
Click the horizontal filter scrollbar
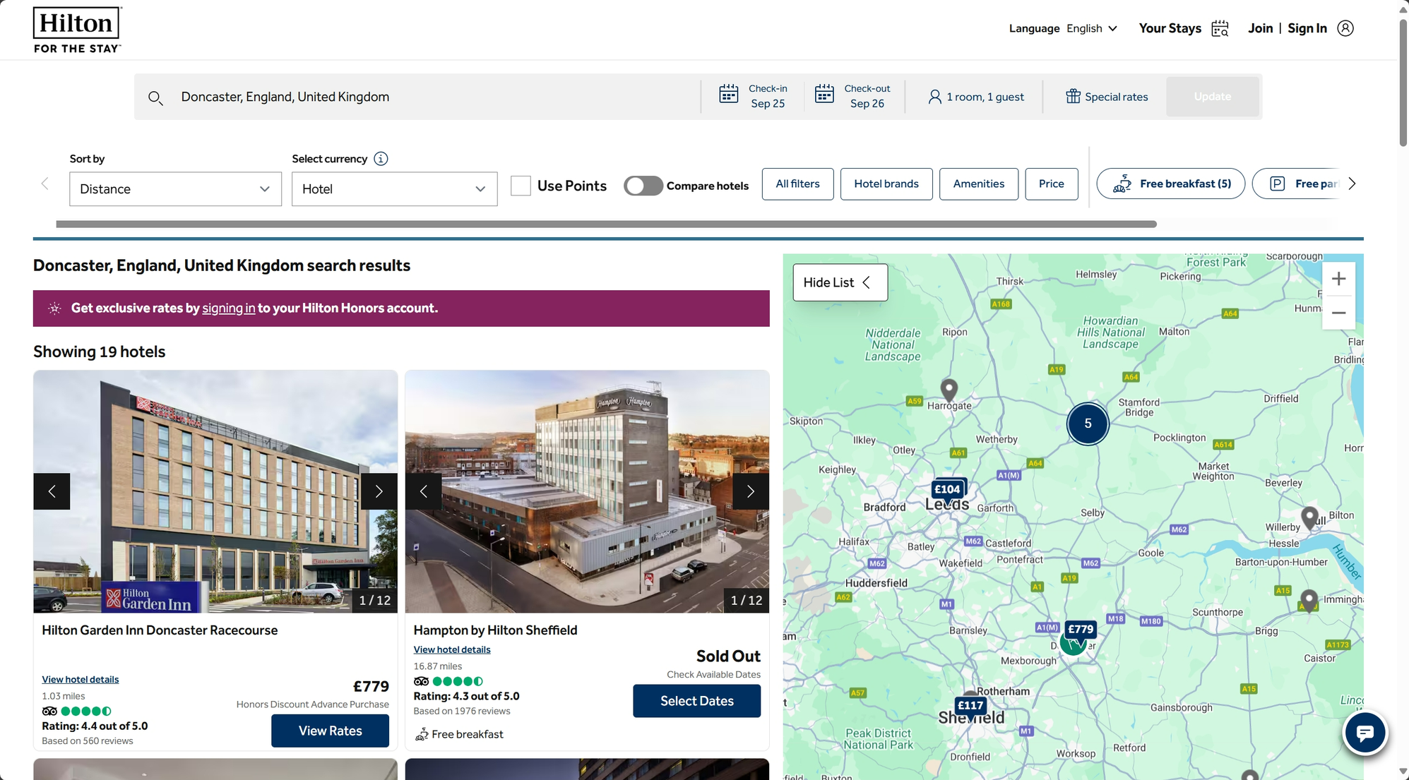(606, 224)
